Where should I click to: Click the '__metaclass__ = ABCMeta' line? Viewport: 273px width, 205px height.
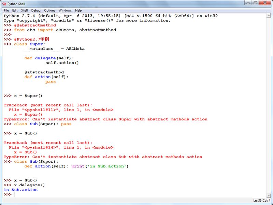55,49
